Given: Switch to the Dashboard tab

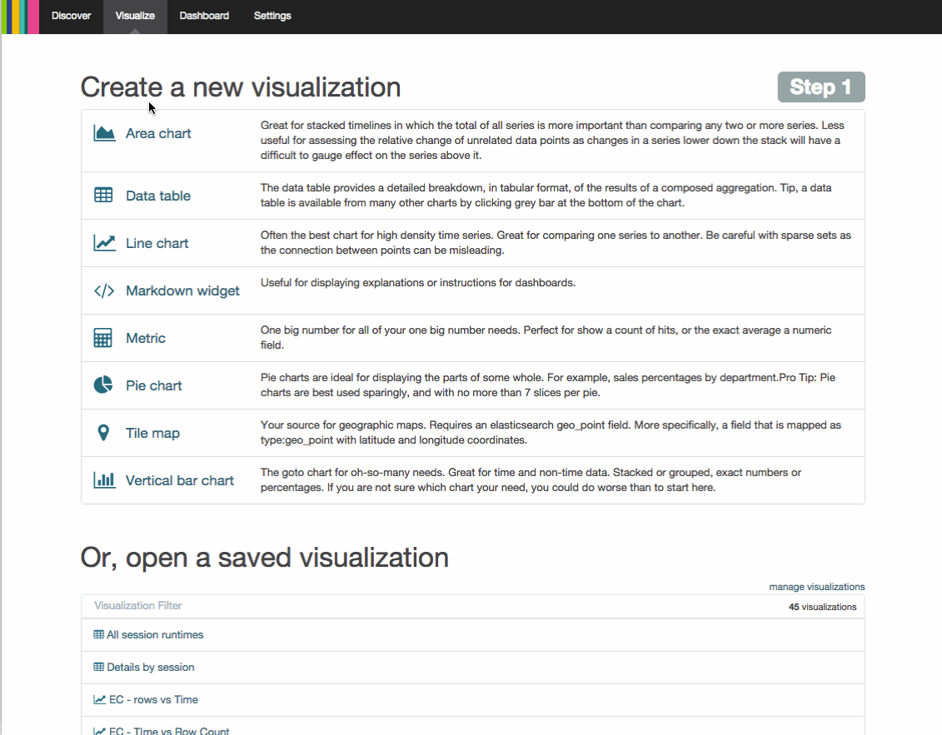Looking at the screenshot, I should (204, 16).
